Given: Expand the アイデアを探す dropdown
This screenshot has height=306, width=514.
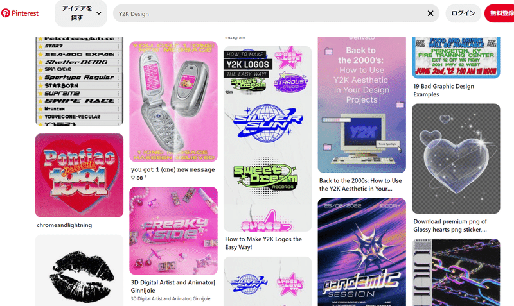Looking at the screenshot, I should point(81,13).
